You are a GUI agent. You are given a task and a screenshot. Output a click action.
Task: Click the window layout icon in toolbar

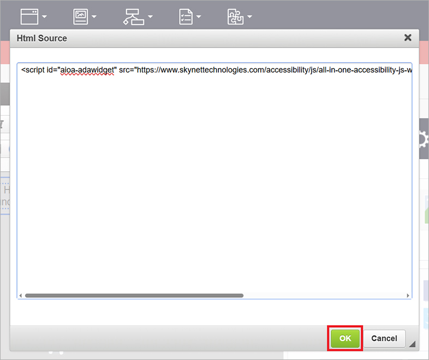pyautogui.click(x=29, y=16)
